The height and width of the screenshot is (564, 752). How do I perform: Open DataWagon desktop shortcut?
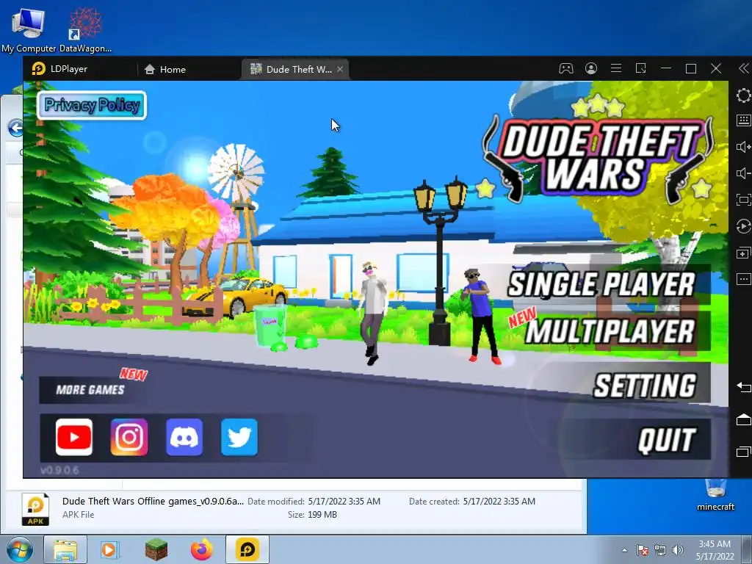[85, 29]
